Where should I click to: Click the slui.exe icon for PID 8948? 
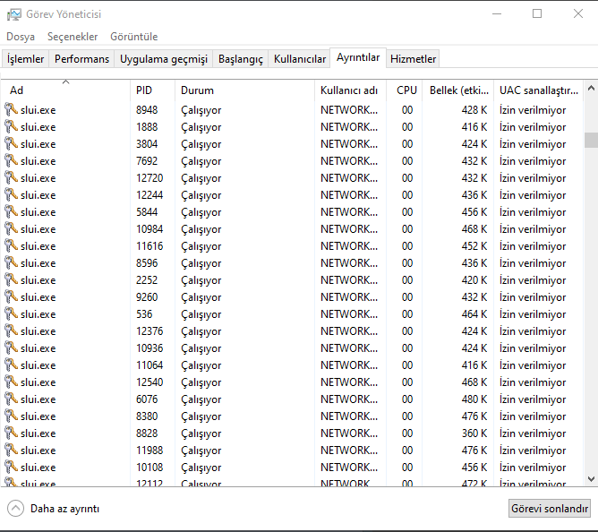click(x=11, y=110)
